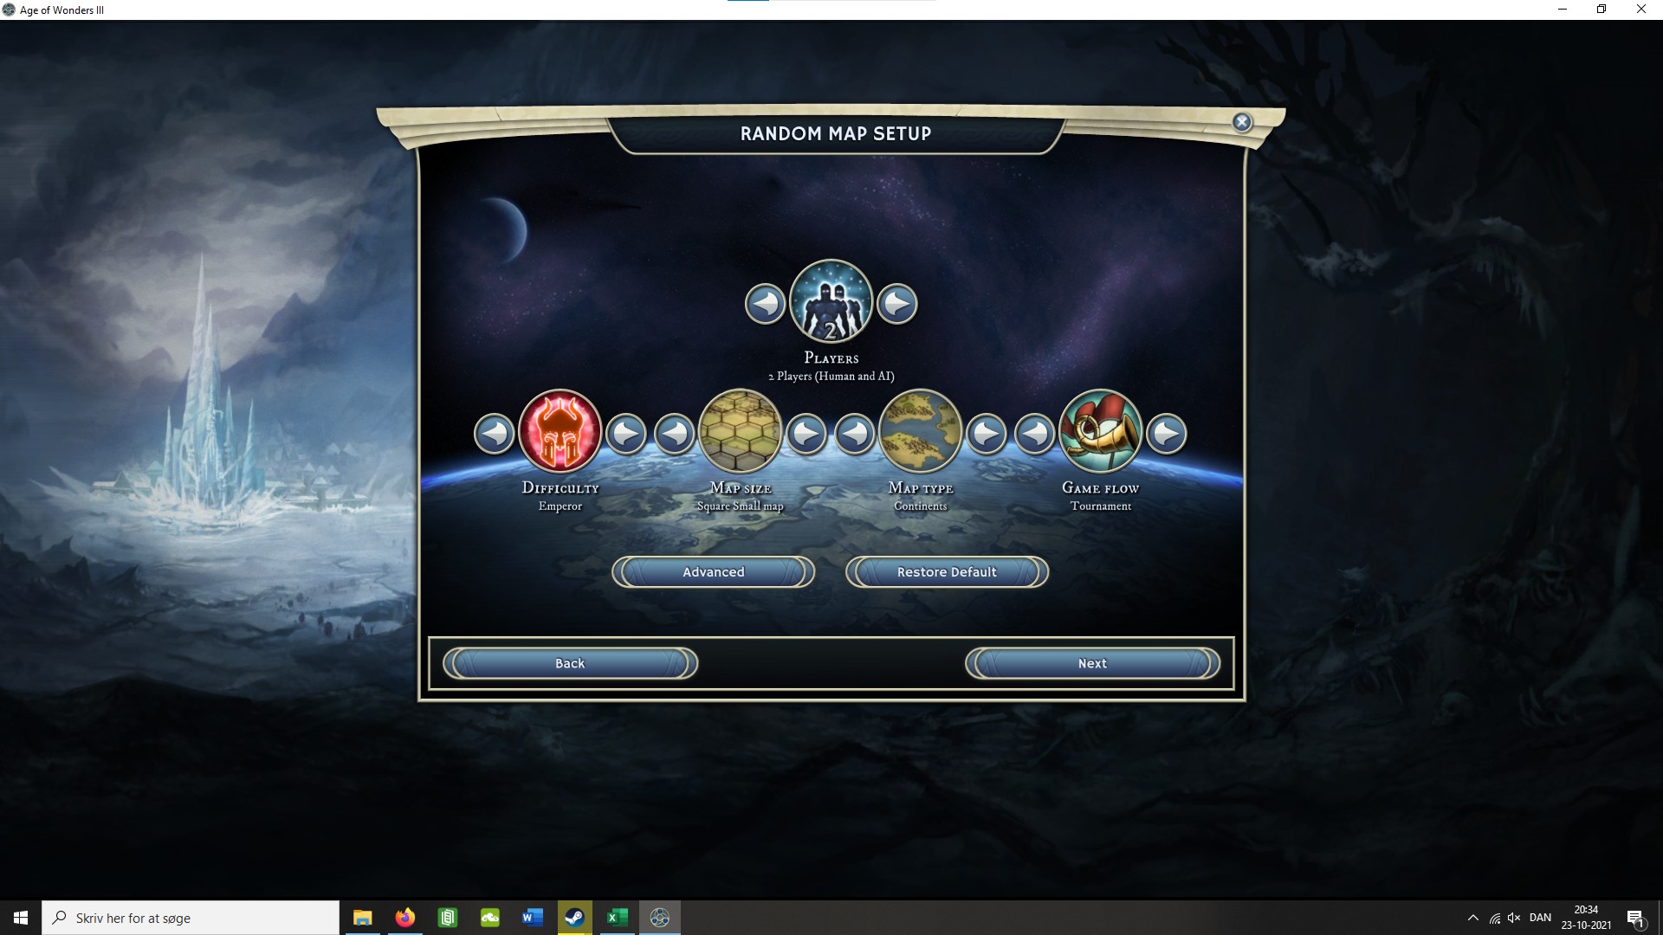Click the 'Players' heading label
This screenshot has width=1663, height=935.
(x=831, y=358)
